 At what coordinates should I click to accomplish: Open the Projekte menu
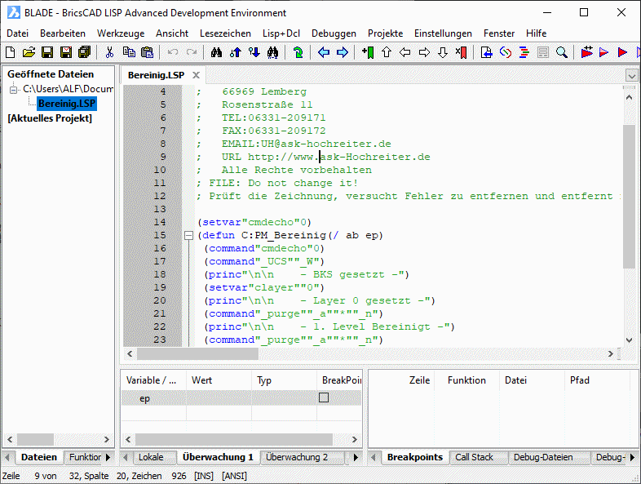pos(385,33)
